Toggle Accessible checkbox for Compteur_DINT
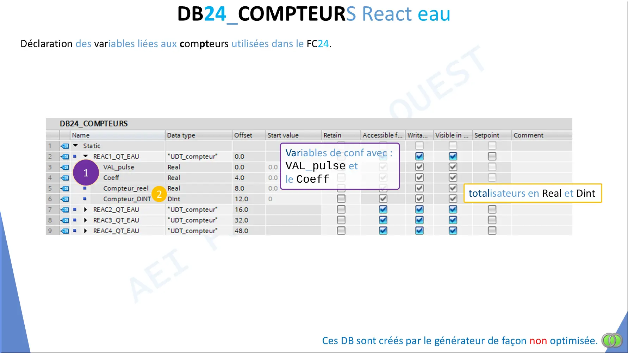This screenshot has height=353, width=628. (383, 199)
